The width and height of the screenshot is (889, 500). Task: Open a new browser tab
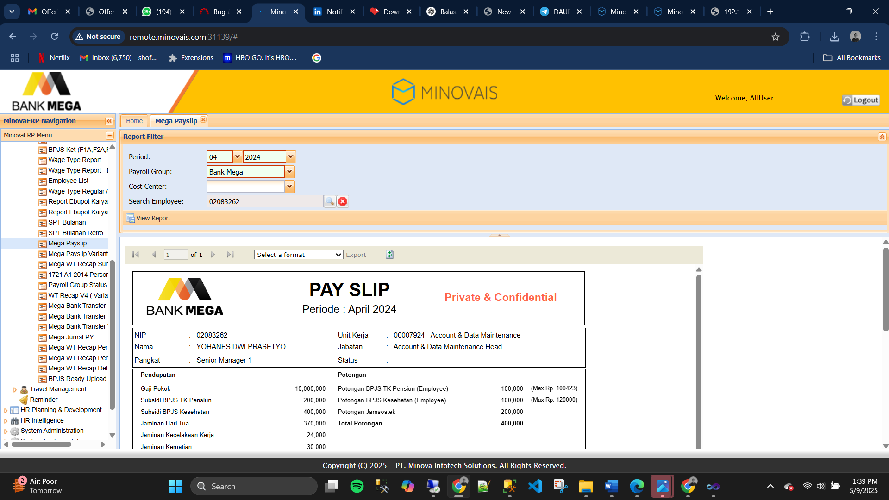tap(770, 12)
